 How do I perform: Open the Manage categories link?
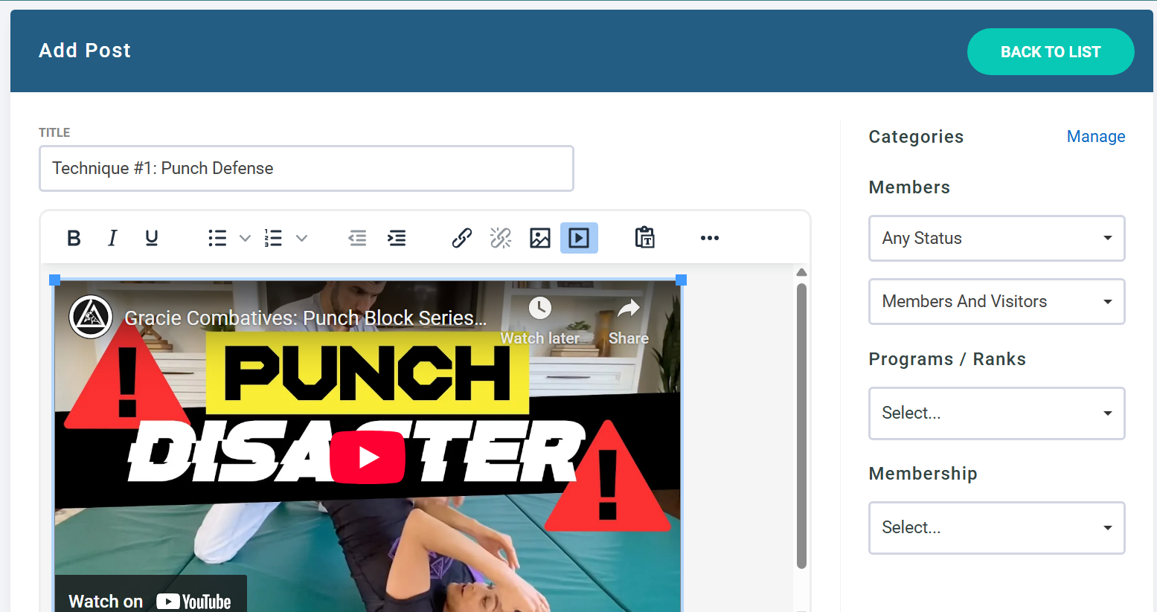1096,136
